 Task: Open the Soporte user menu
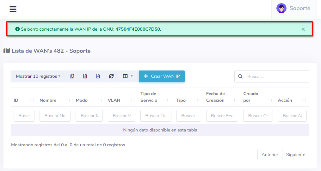(x=299, y=9)
